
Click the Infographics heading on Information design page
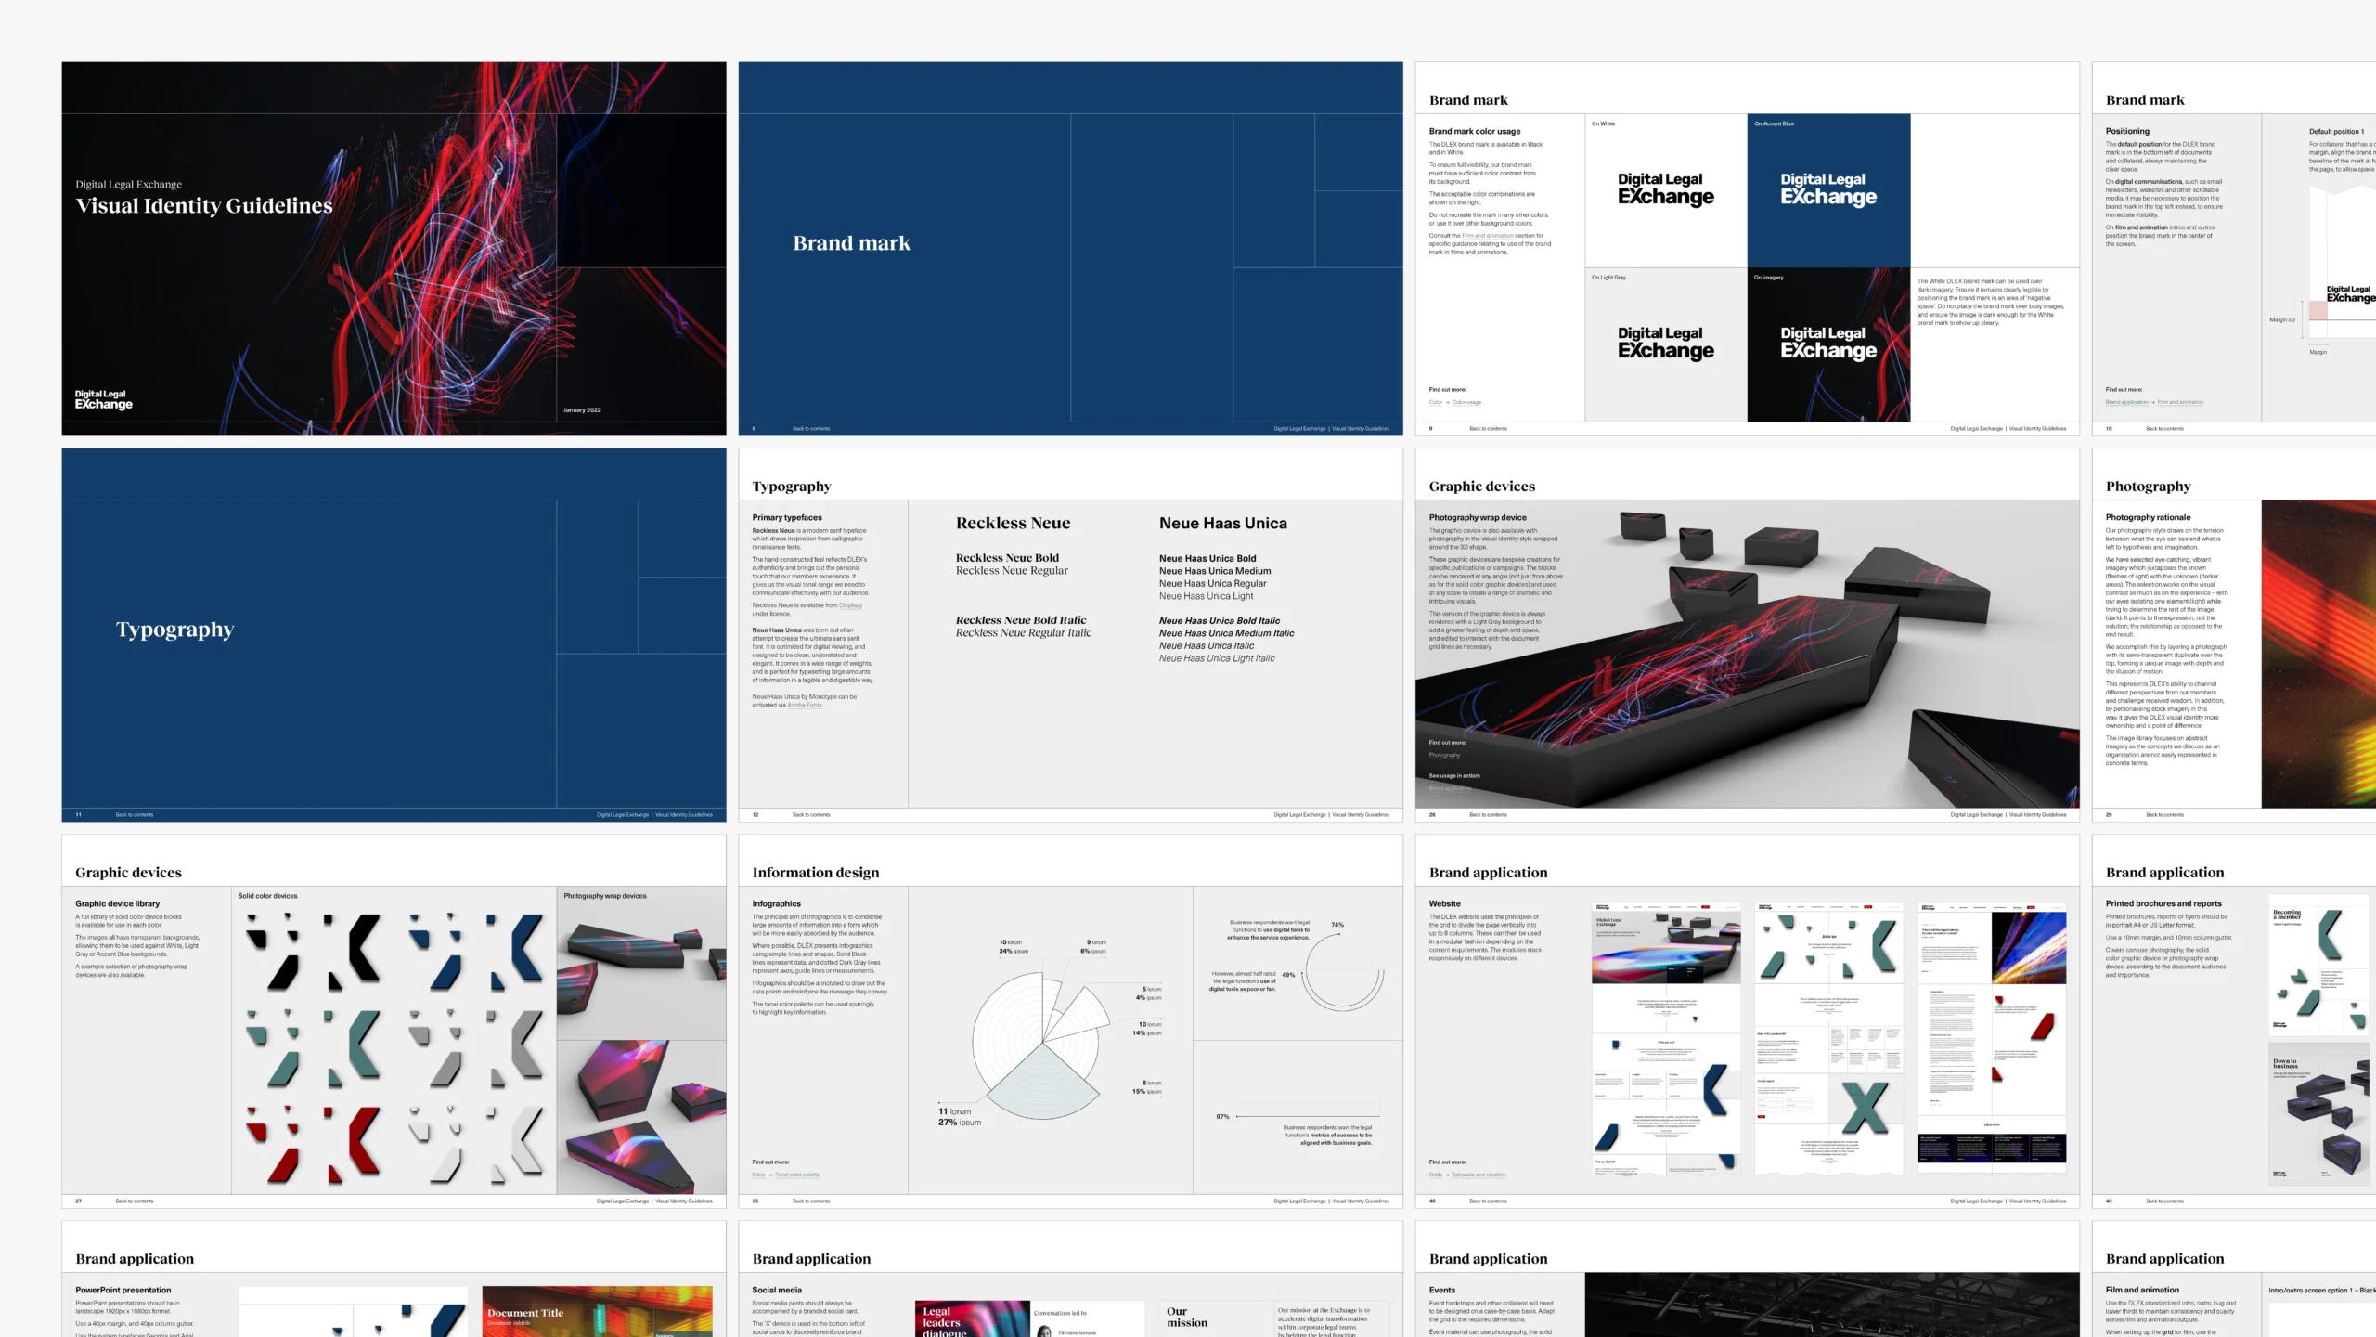click(776, 904)
